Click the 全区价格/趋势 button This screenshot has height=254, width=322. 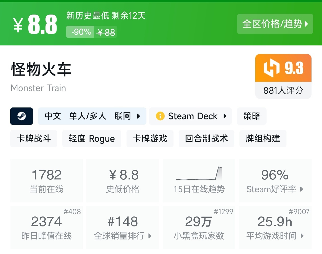[x=272, y=24]
